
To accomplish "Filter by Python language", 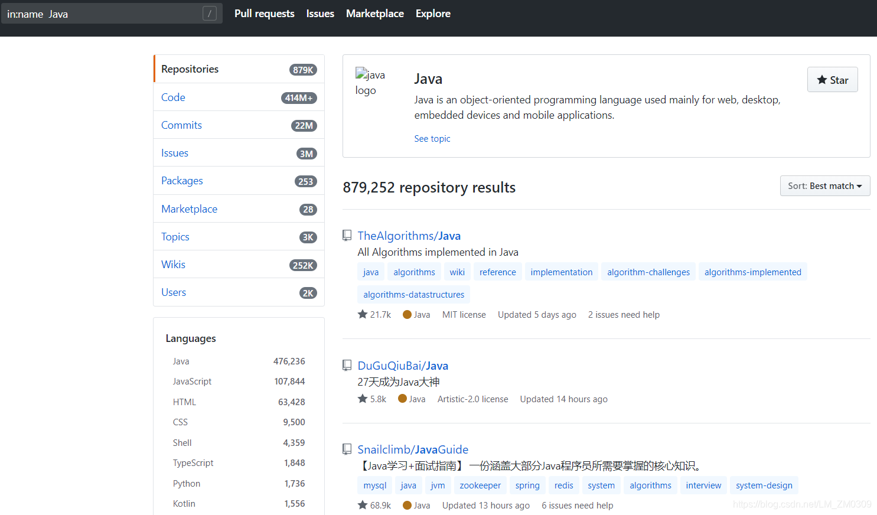I will click(x=239, y=484).
